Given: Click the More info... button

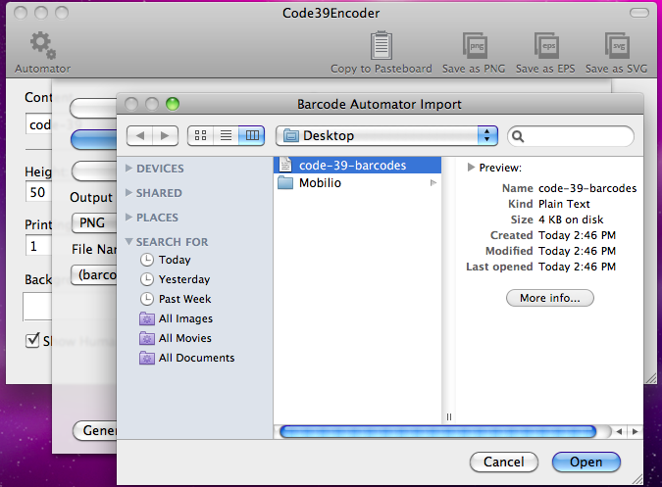Looking at the screenshot, I should [549, 298].
